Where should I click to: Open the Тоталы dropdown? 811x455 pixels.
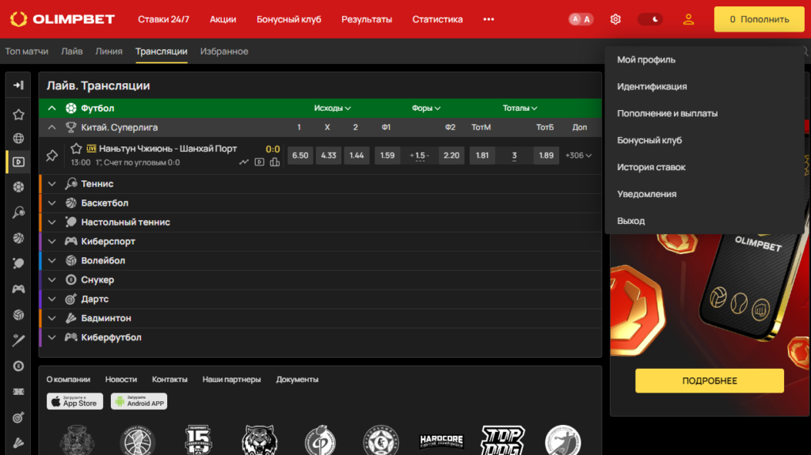point(520,108)
